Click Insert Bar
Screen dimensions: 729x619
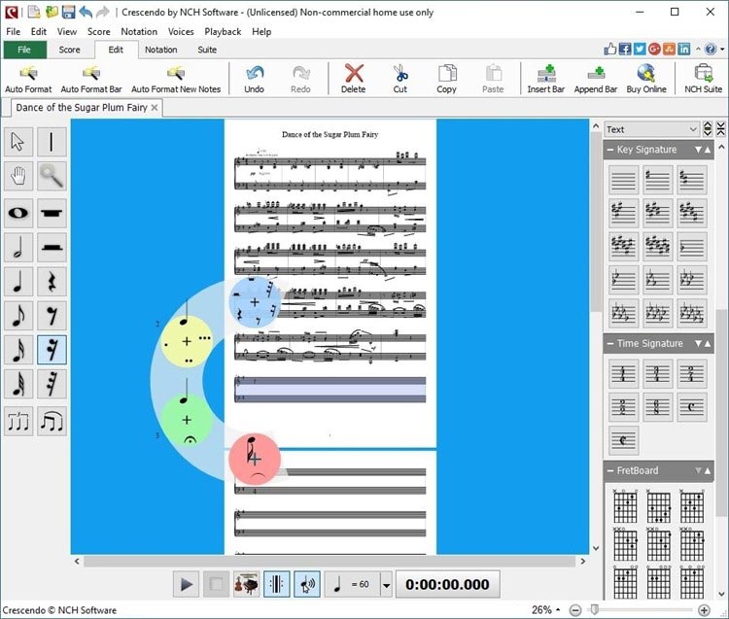pyautogui.click(x=546, y=79)
